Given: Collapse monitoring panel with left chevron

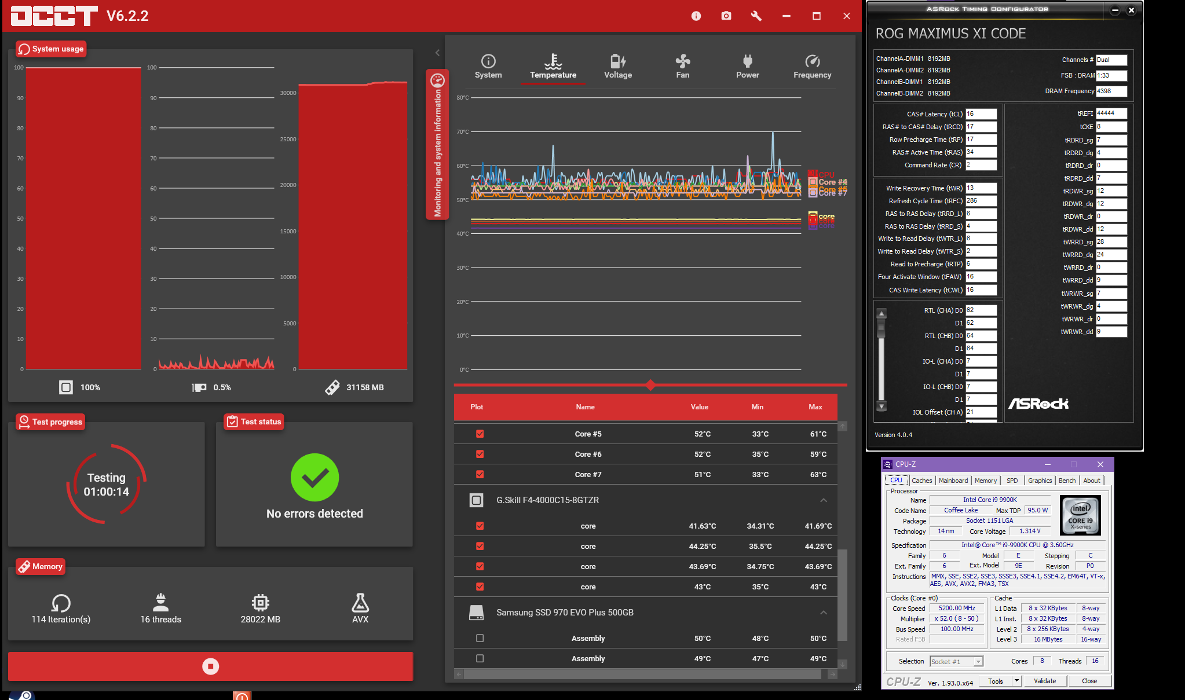Looking at the screenshot, I should (437, 53).
